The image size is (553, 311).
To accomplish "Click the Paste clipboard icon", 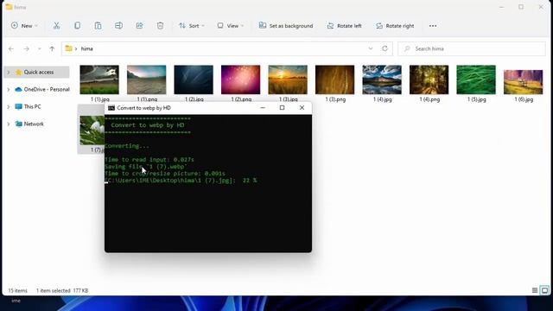I will (x=98, y=26).
